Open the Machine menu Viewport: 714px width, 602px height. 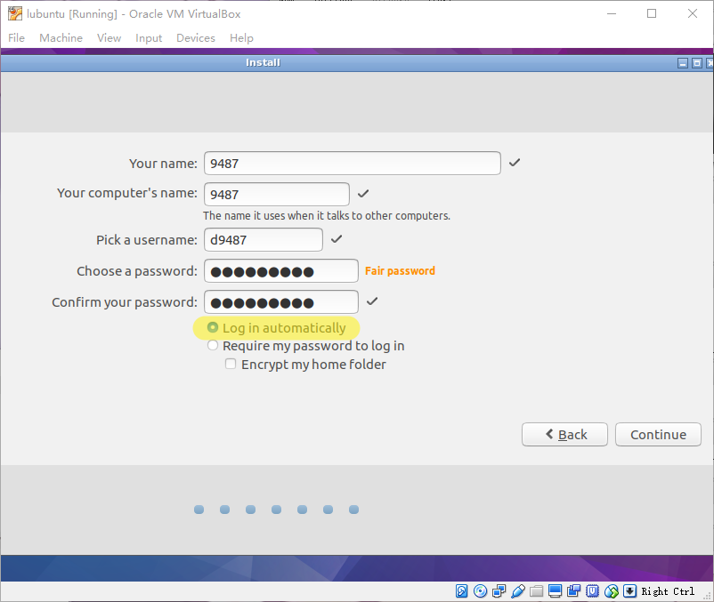coord(61,38)
